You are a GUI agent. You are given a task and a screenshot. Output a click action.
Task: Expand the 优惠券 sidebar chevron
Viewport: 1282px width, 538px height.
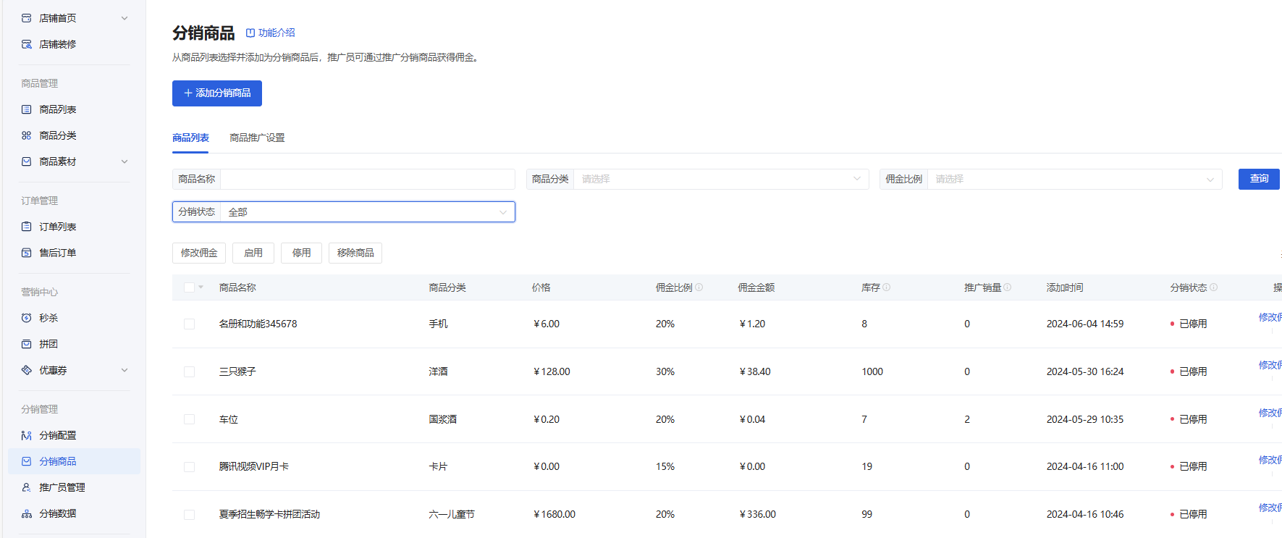[125, 370]
